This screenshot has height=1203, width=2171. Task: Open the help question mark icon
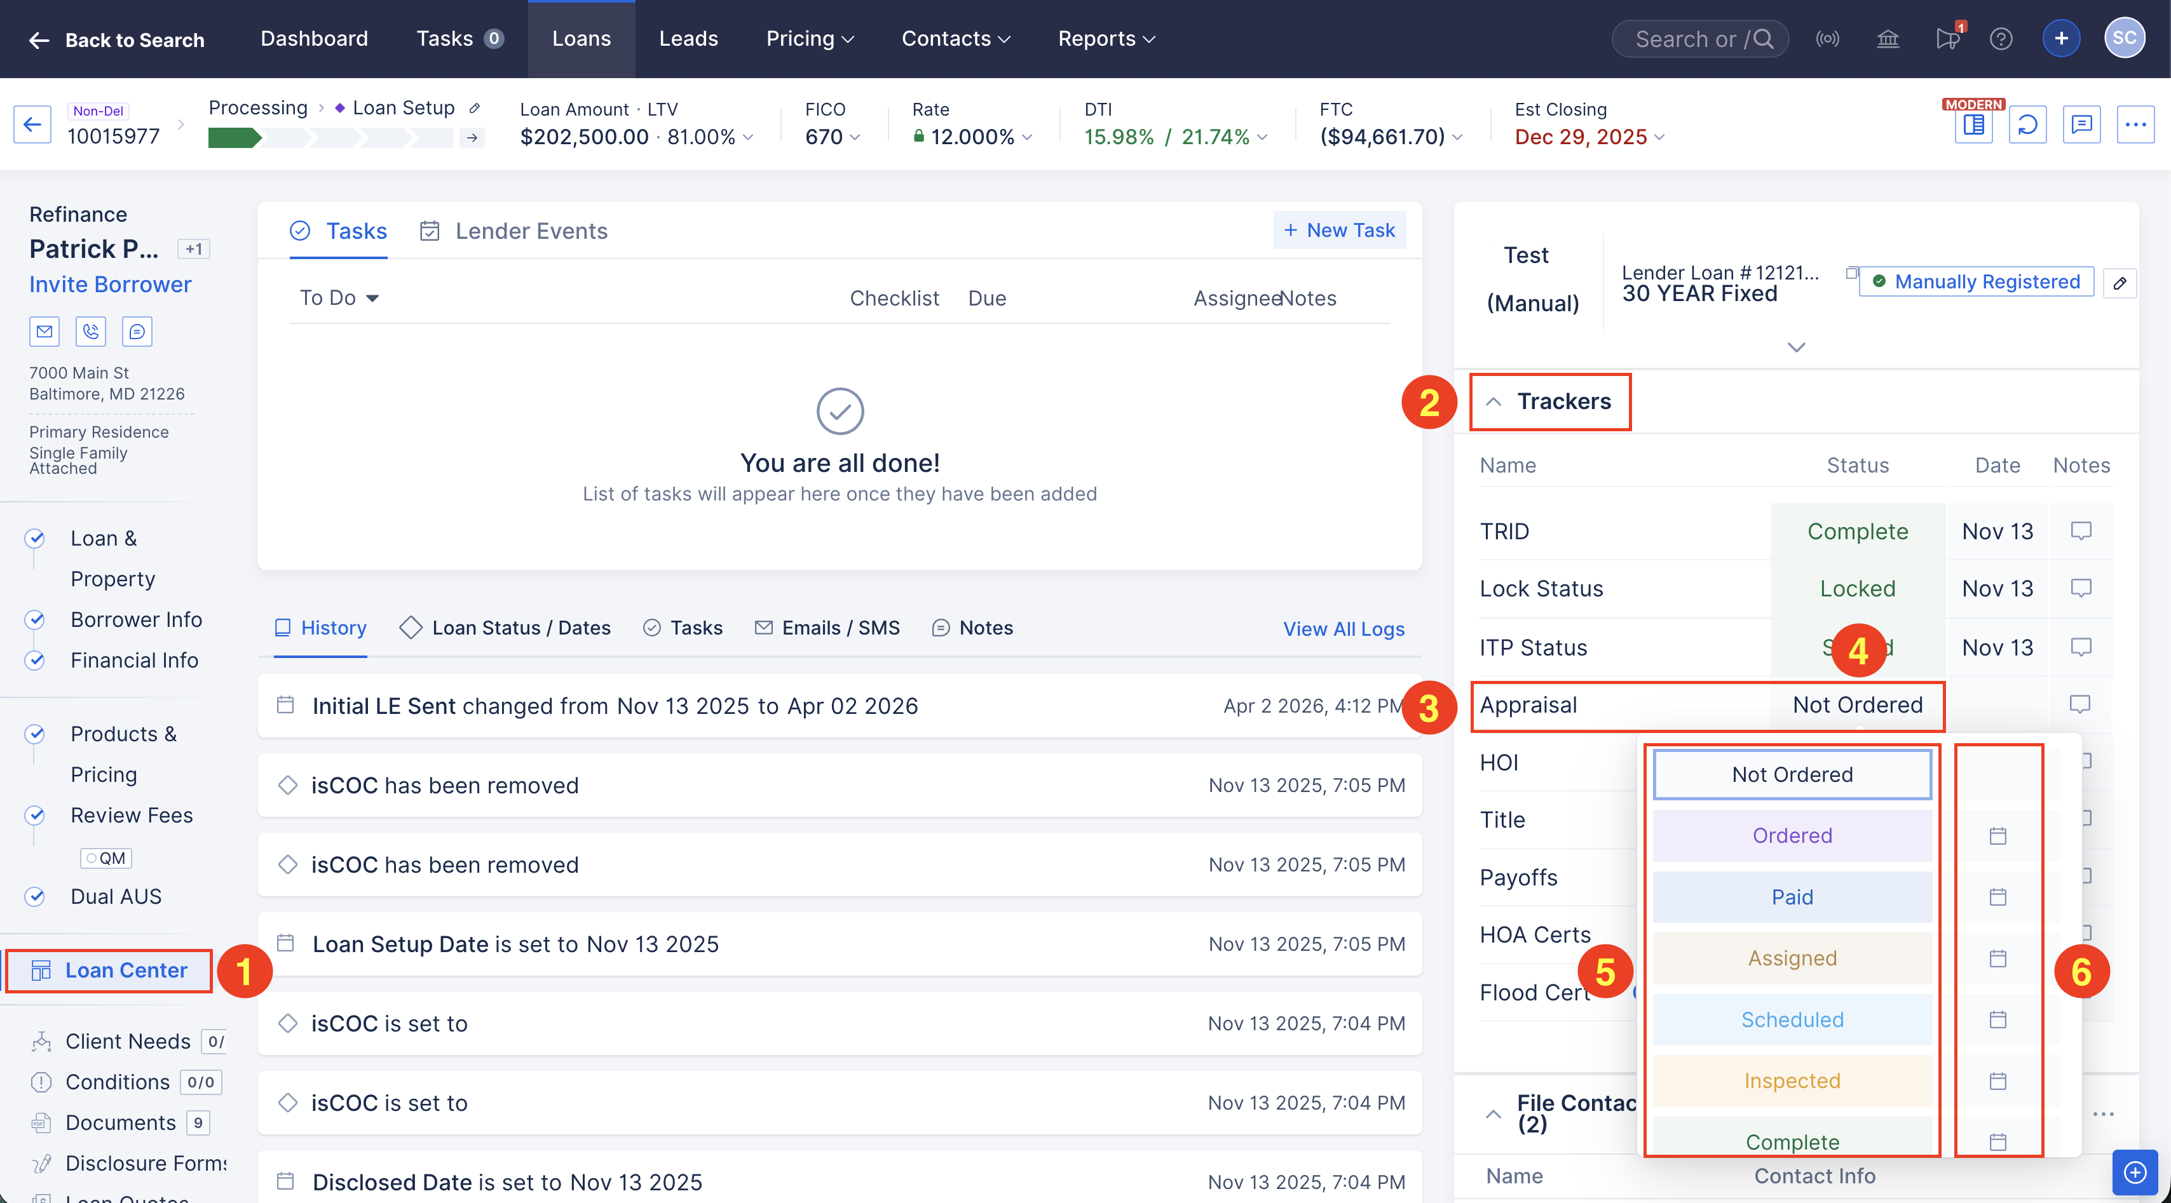tap(2001, 39)
